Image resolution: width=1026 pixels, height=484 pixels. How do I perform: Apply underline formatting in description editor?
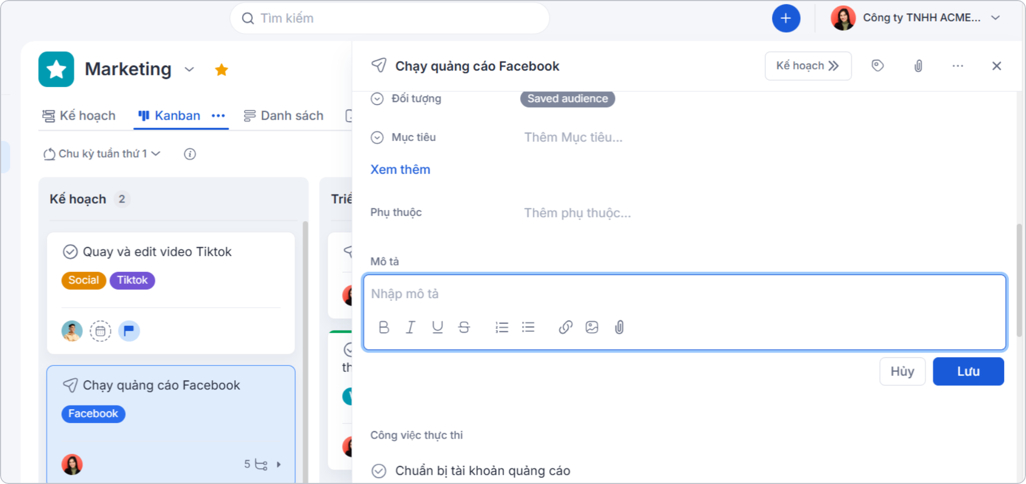point(437,327)
